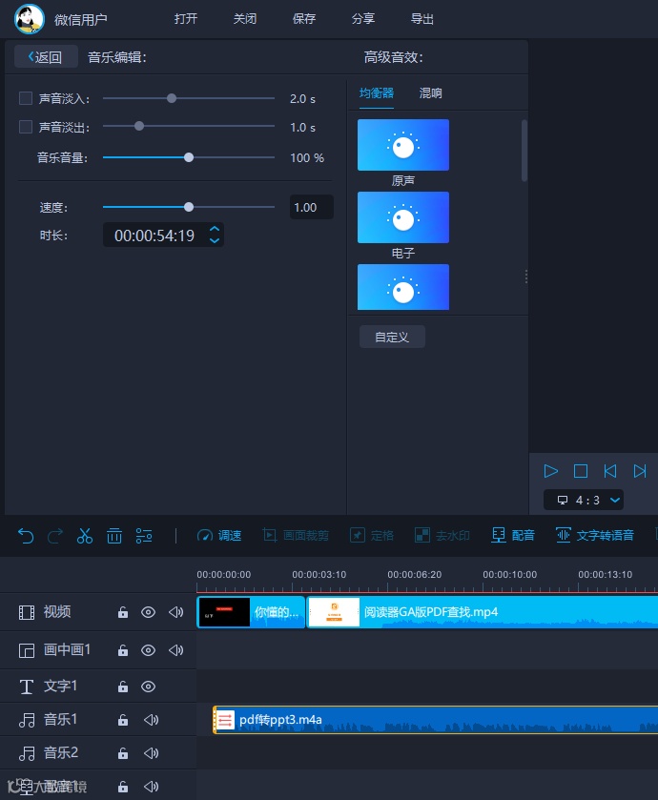Click timeline ruler at 00:00:03:10
Image resolution: width=658 pixels, height=800 pixels.
[x=319, y=574]
